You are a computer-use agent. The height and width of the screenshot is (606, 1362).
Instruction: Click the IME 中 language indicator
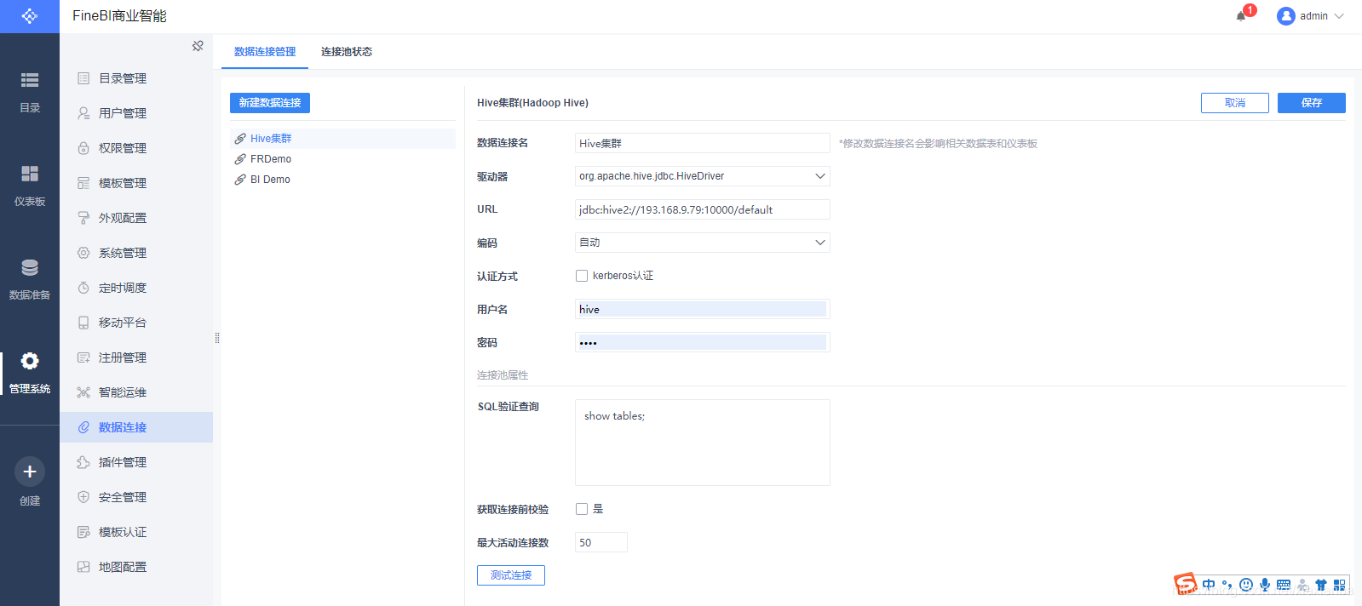pos(1209,585)
